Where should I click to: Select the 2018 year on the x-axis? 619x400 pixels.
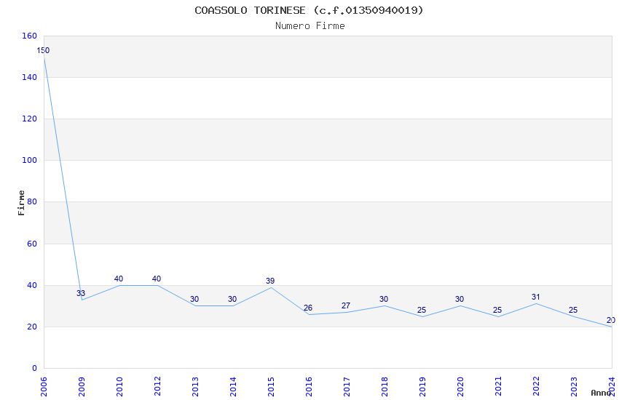[385, 387]
